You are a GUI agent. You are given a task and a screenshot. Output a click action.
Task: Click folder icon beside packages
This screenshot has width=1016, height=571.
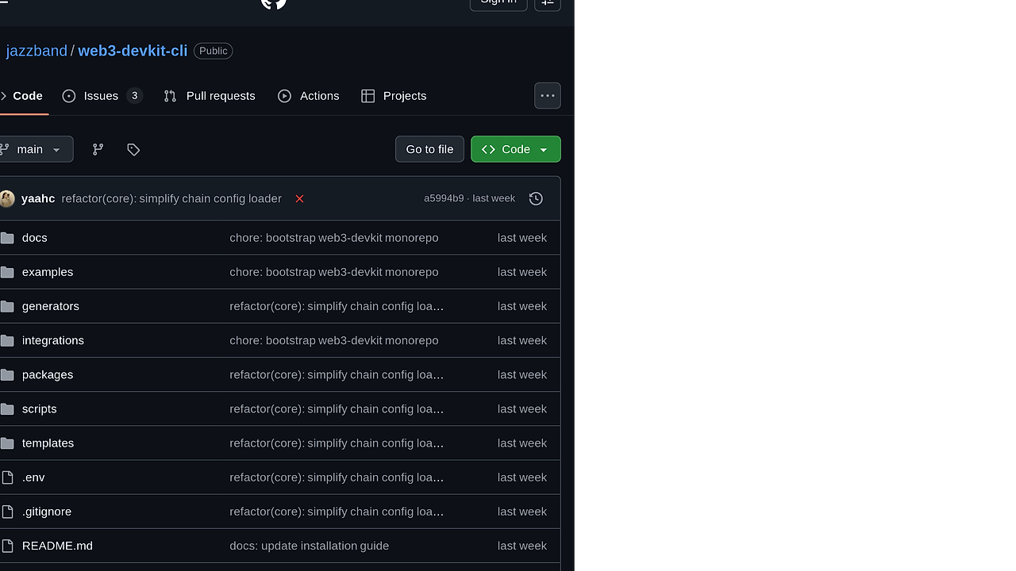(7, 374)
